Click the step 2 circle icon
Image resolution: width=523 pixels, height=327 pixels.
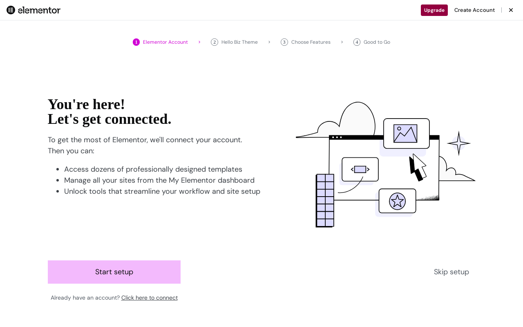tap(215, 42)
